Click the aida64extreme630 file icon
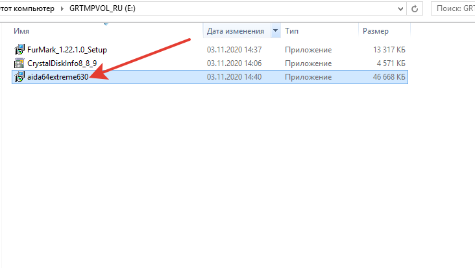This screenshot has width=475, height=268. [x=19, y=77]
